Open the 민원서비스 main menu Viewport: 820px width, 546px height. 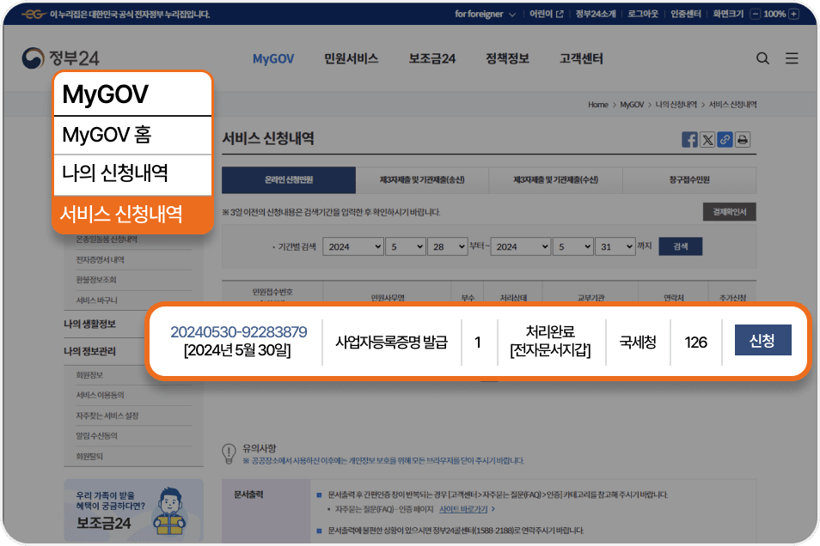(351, 58)
